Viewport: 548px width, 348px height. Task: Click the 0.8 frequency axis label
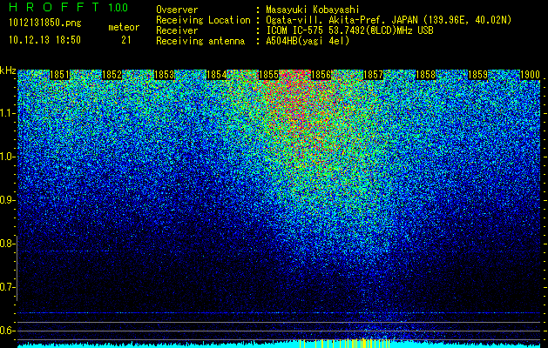coord(7,244)
